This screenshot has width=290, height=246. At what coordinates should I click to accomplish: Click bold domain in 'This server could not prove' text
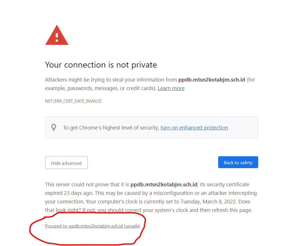(x=164, y=185)
